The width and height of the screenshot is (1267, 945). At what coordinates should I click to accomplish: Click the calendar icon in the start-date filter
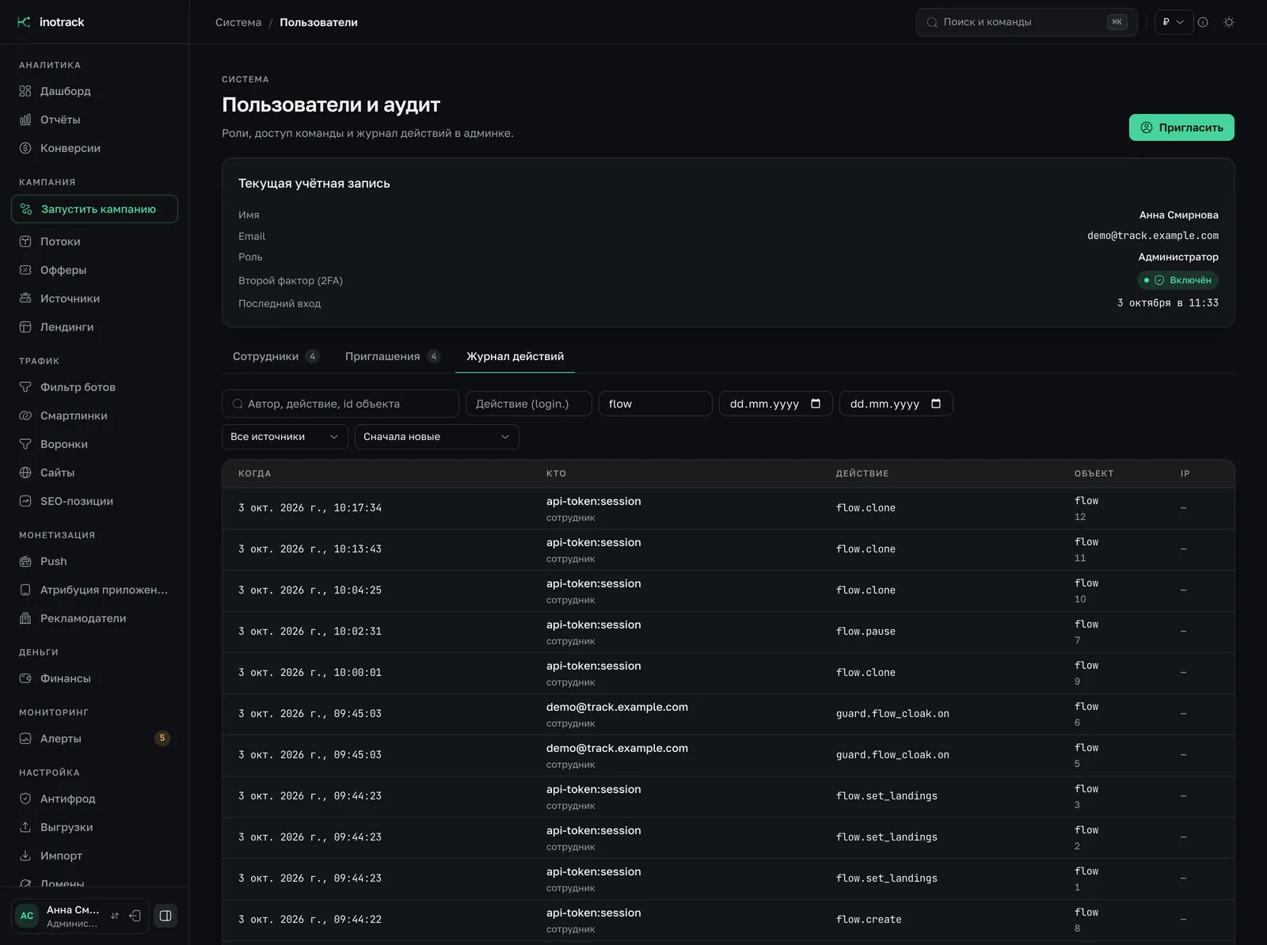click(816, 404)
